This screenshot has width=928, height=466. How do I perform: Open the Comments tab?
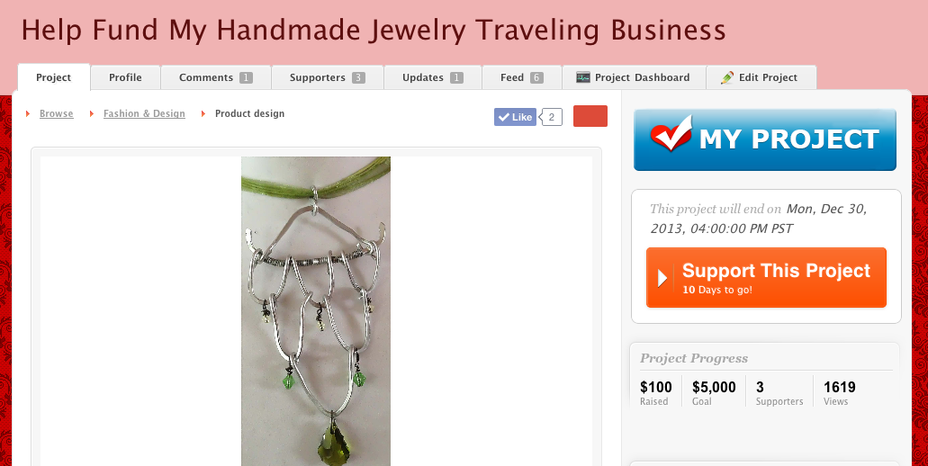point(216,77)
